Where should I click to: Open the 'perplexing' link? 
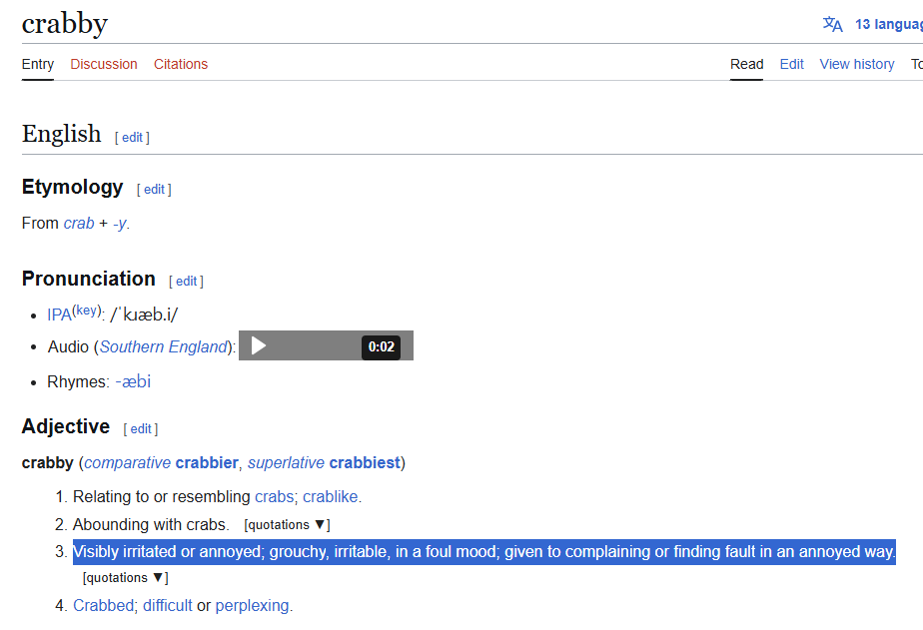coord(252,605)
